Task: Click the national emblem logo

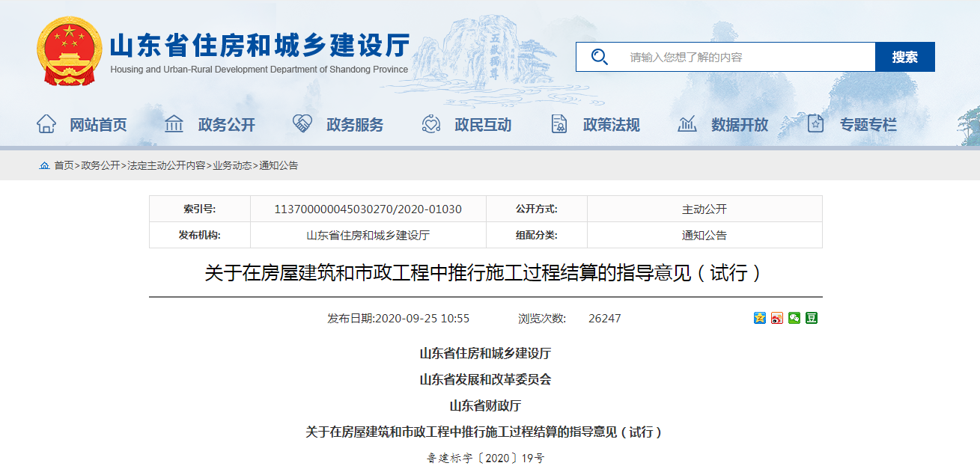Action: pos(69,51)
